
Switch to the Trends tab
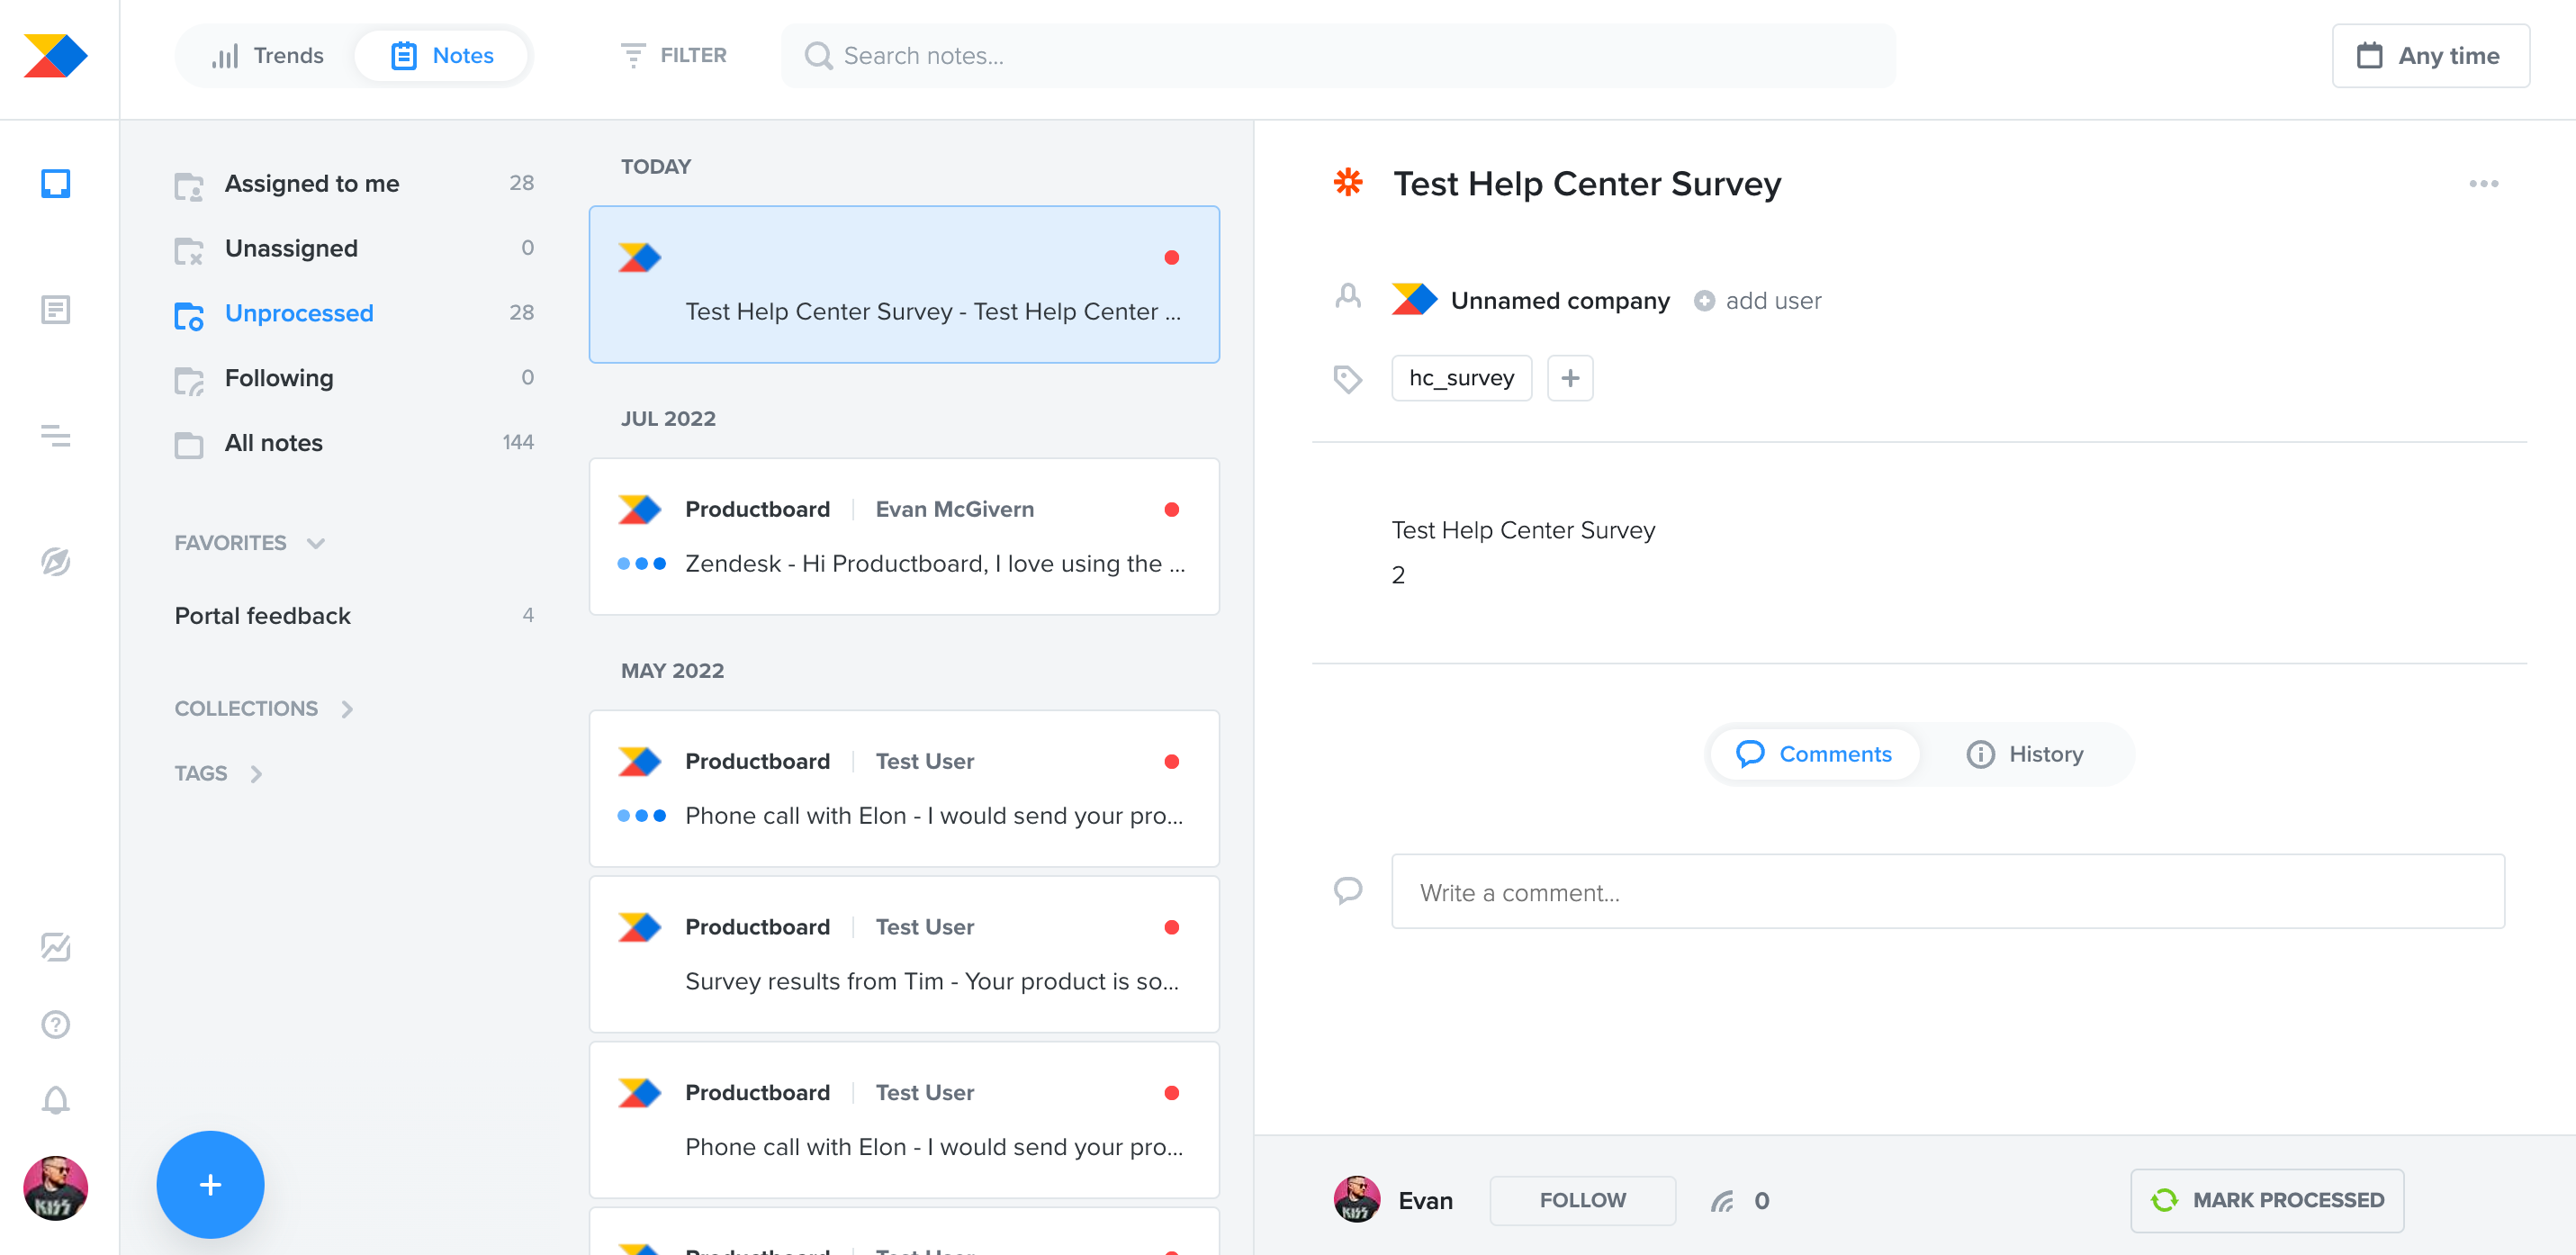(266, 55)
